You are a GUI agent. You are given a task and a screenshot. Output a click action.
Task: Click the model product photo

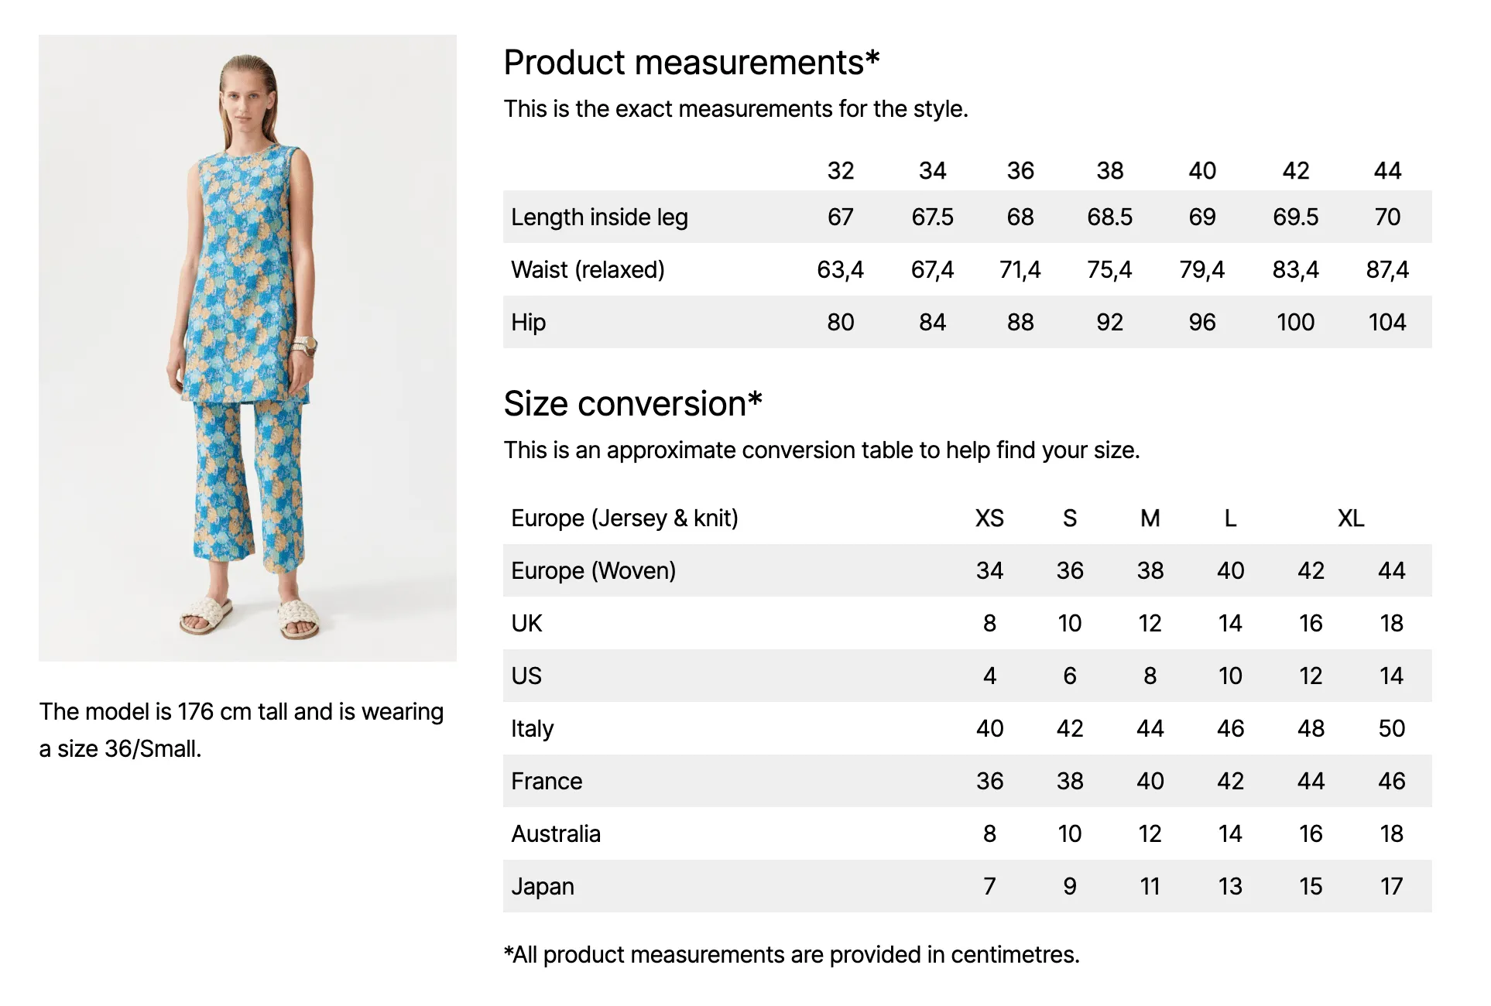coord(248,348)
